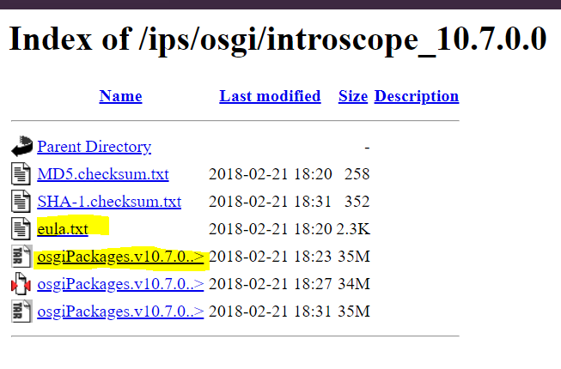
Task: Click the document icon beside eula.txt
Action: [21, 228]
